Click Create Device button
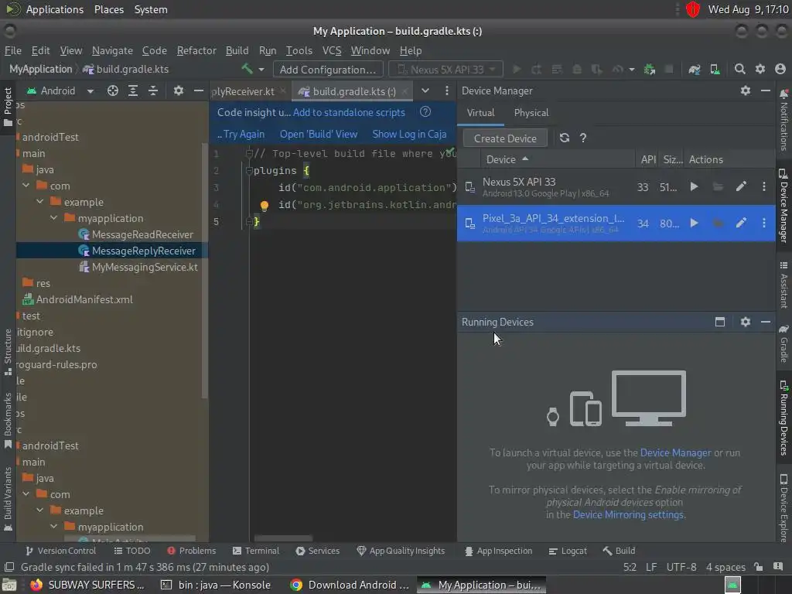 click(x=505, y=138)
